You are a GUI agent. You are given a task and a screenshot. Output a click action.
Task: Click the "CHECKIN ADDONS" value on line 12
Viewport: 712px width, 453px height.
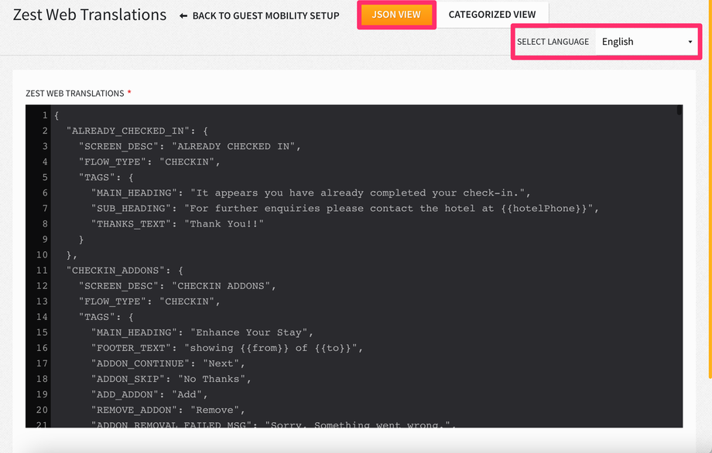pos(221,286)
